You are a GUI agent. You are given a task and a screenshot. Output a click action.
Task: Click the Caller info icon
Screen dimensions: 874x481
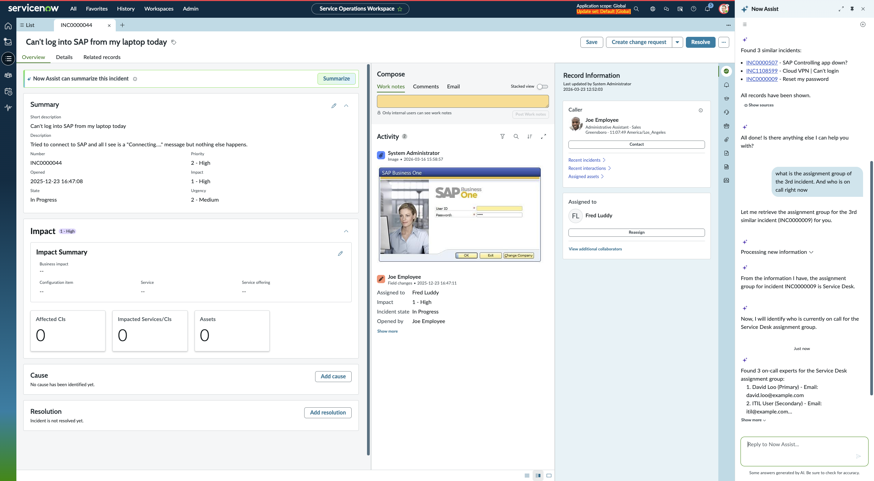click(x=701, y=110)
